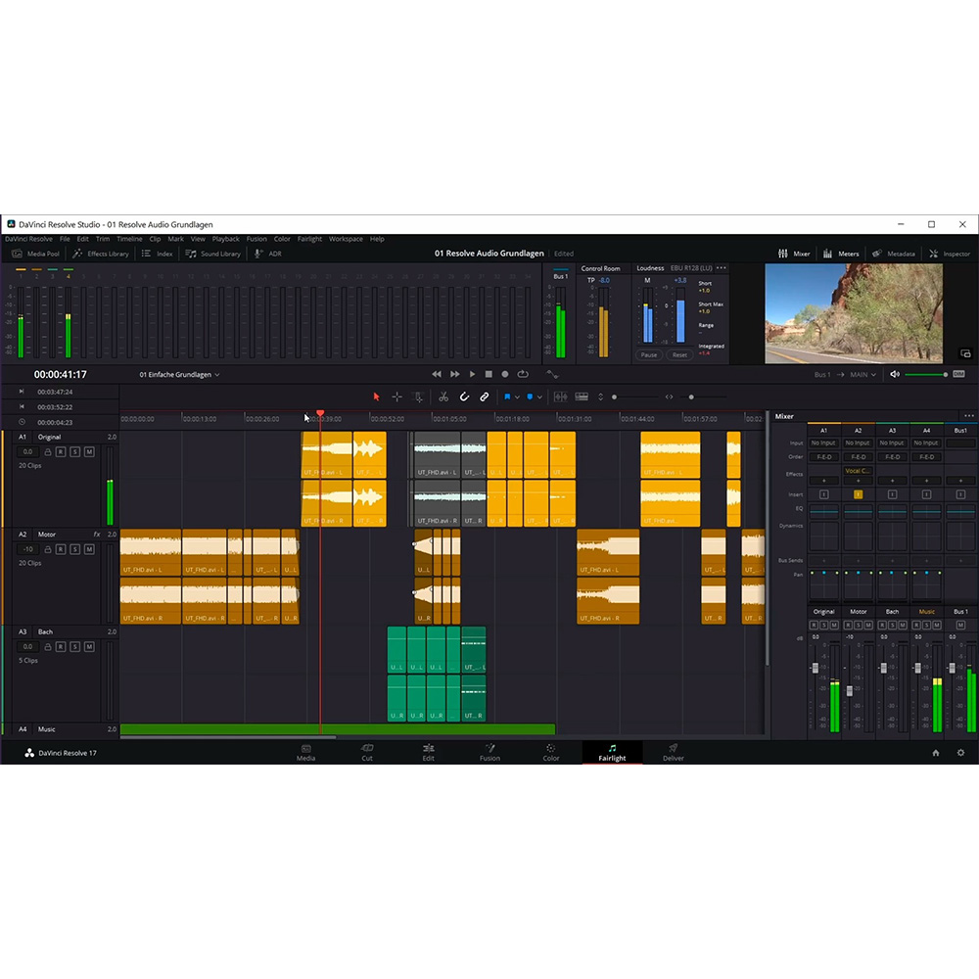This screenshot has width=979, height=979.
Task: Open the 01 Einfache Grundlagen timeline dropdown
Action: (179, 375)
